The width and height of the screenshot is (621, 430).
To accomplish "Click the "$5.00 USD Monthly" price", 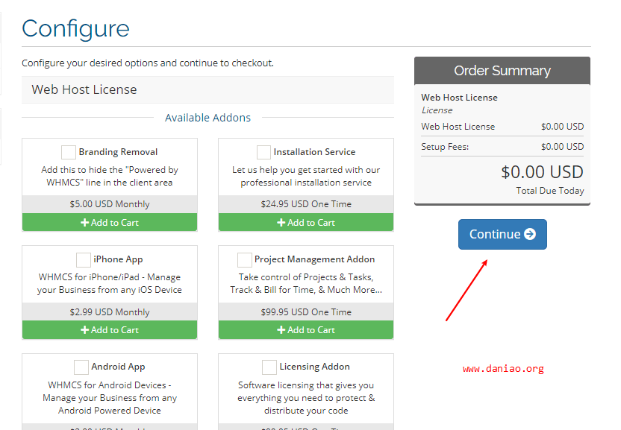I will (110, 204).
